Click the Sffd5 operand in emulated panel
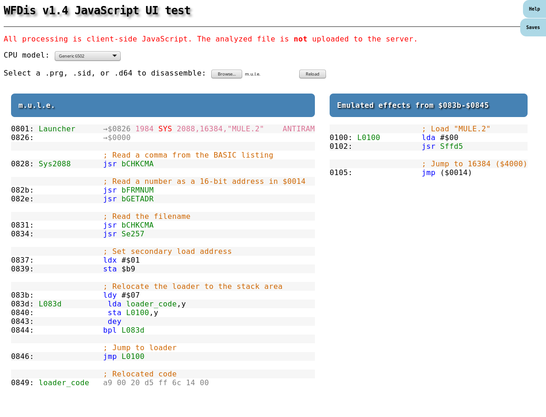The height and width of the screenshot is (417, 546). pos(451,147)
